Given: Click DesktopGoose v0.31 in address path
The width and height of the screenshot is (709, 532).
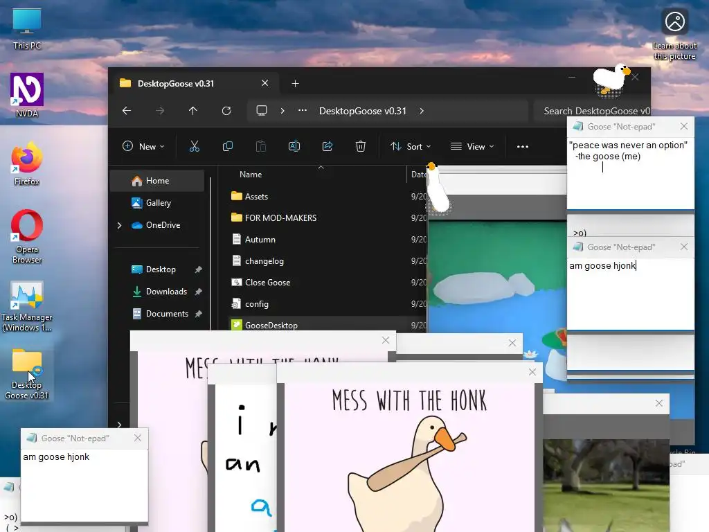Looking at the screenshot, I should [x=363, y=111].
